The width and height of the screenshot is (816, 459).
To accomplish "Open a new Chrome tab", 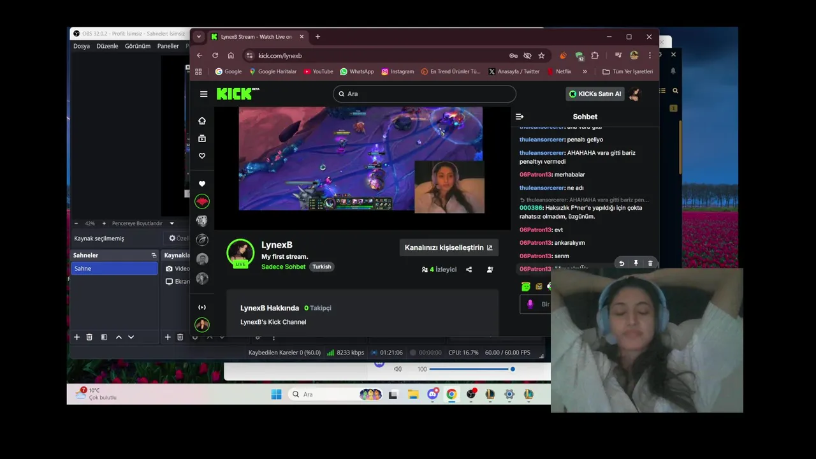I will coord(317,37).
